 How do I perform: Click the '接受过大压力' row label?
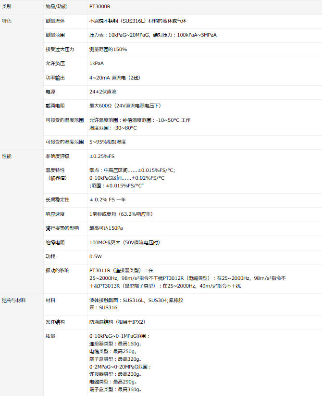[60, 49]
